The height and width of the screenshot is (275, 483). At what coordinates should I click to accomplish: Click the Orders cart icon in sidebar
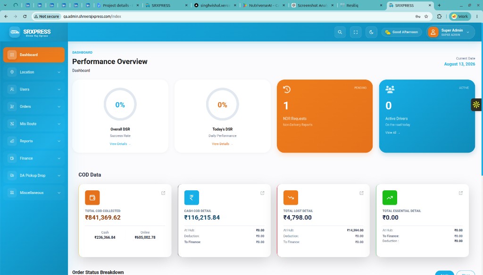[x=12, y=106]
